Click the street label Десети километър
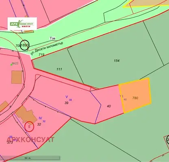 [x=47, y=48]
